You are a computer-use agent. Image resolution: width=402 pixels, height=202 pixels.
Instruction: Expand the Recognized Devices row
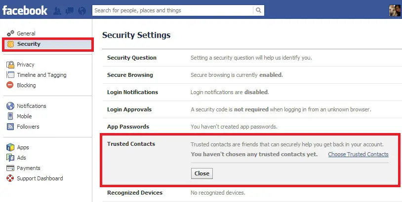252,193
